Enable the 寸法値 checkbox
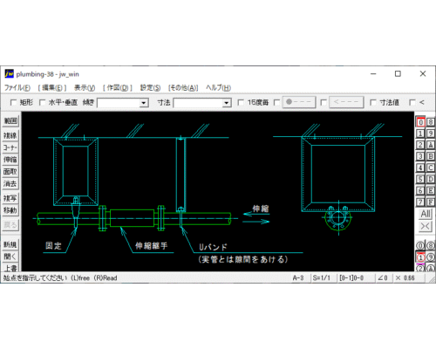Viewport: 436px width, 349px height. 372,102
